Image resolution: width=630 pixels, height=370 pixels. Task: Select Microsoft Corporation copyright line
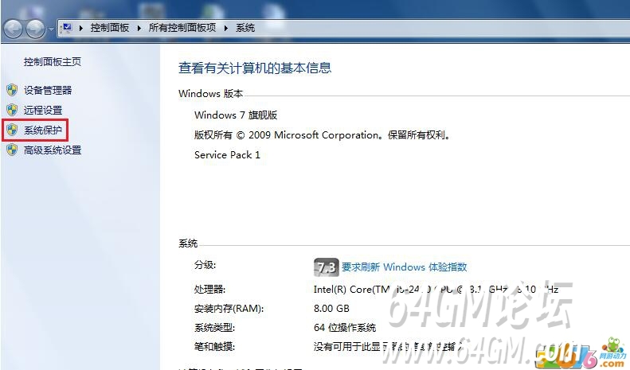322,135
